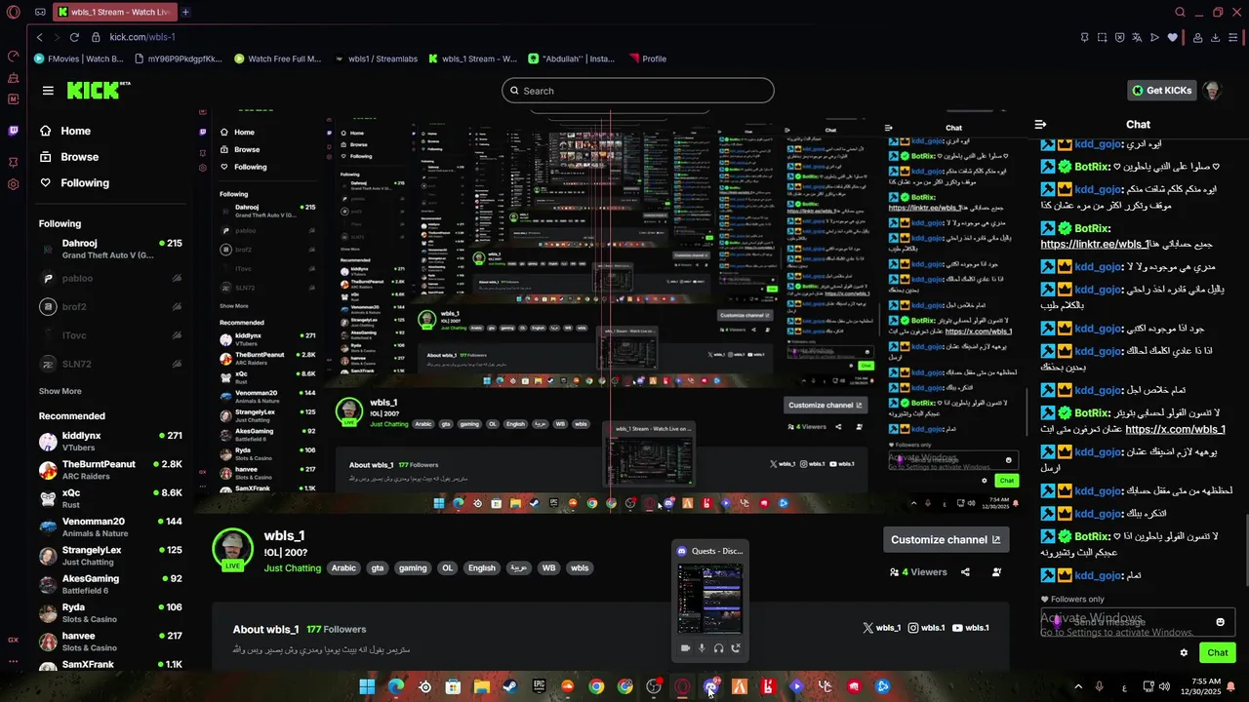Click the share stream icon
This screenshot has height=702, width=1249.
[965, 572]
